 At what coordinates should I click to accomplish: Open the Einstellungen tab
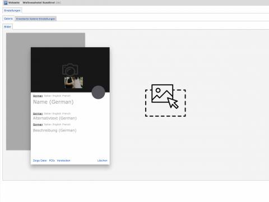(12, 11)
